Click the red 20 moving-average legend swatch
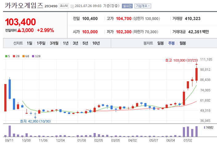The width and height of the screenshot is (217, 145). pyautogui.click(x=14, y=56)
